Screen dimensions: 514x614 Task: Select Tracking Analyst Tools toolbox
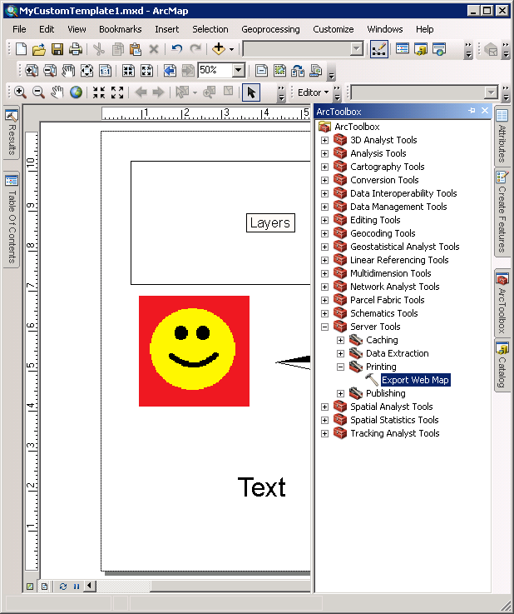tap(395, 433)
